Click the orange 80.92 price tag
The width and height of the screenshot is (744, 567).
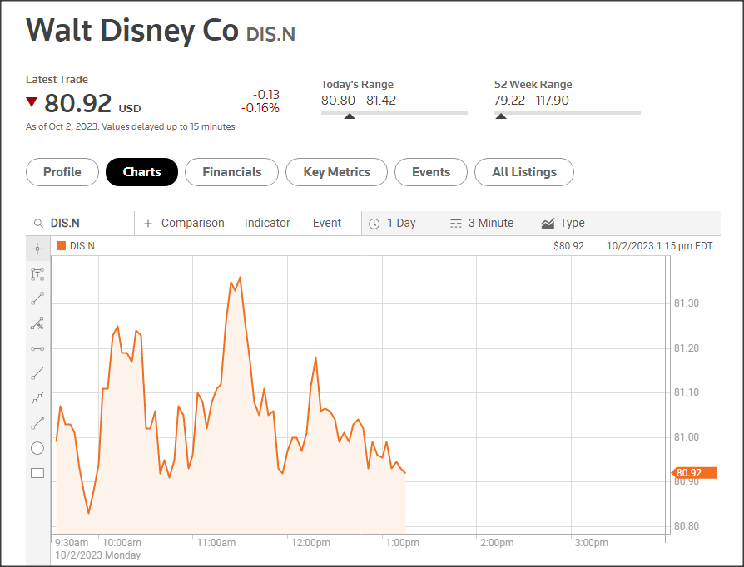[694, 473]
